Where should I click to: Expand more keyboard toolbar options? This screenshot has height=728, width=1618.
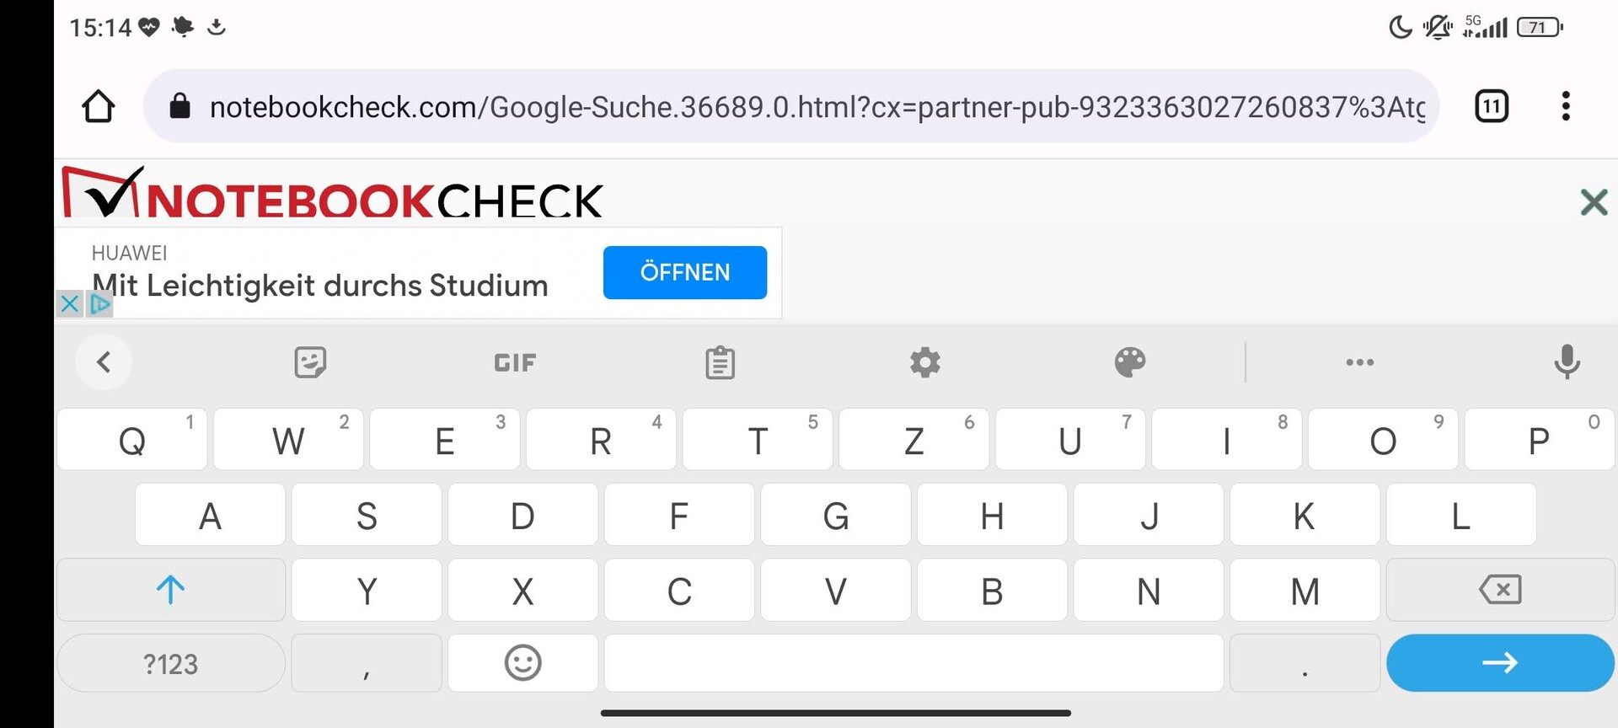pos(1359,362)
